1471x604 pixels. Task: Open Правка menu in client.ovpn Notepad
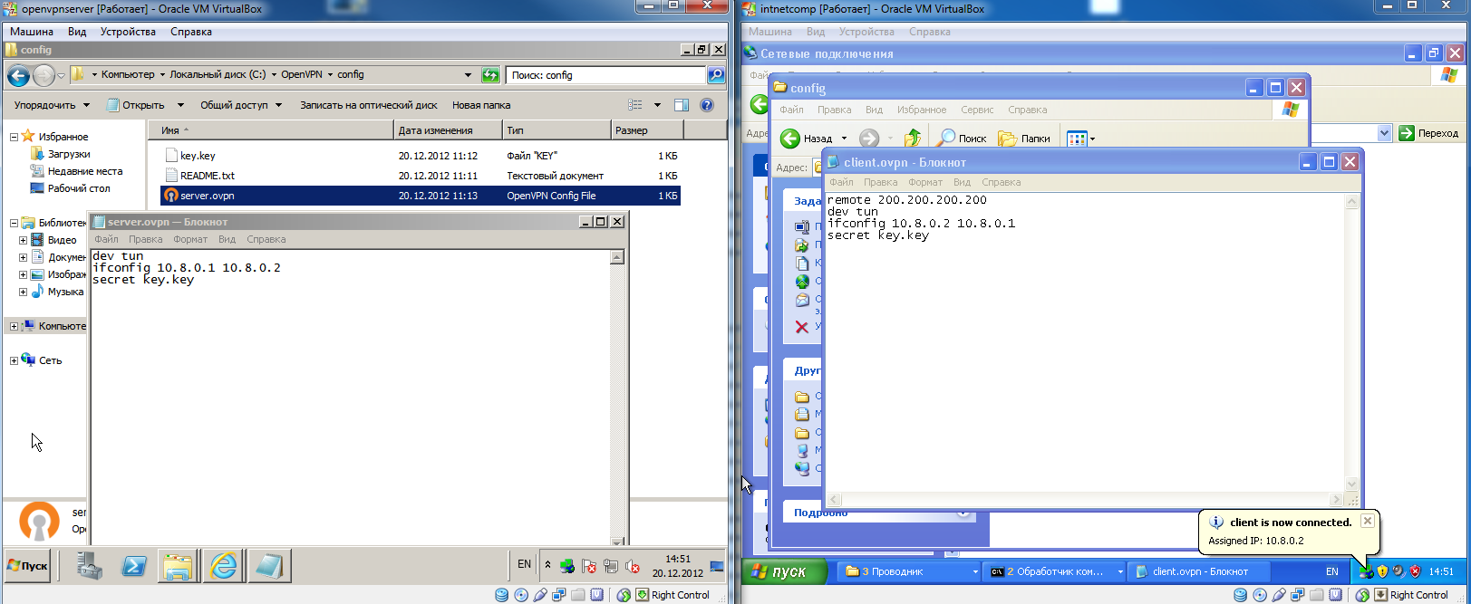(x=880, y=182)
